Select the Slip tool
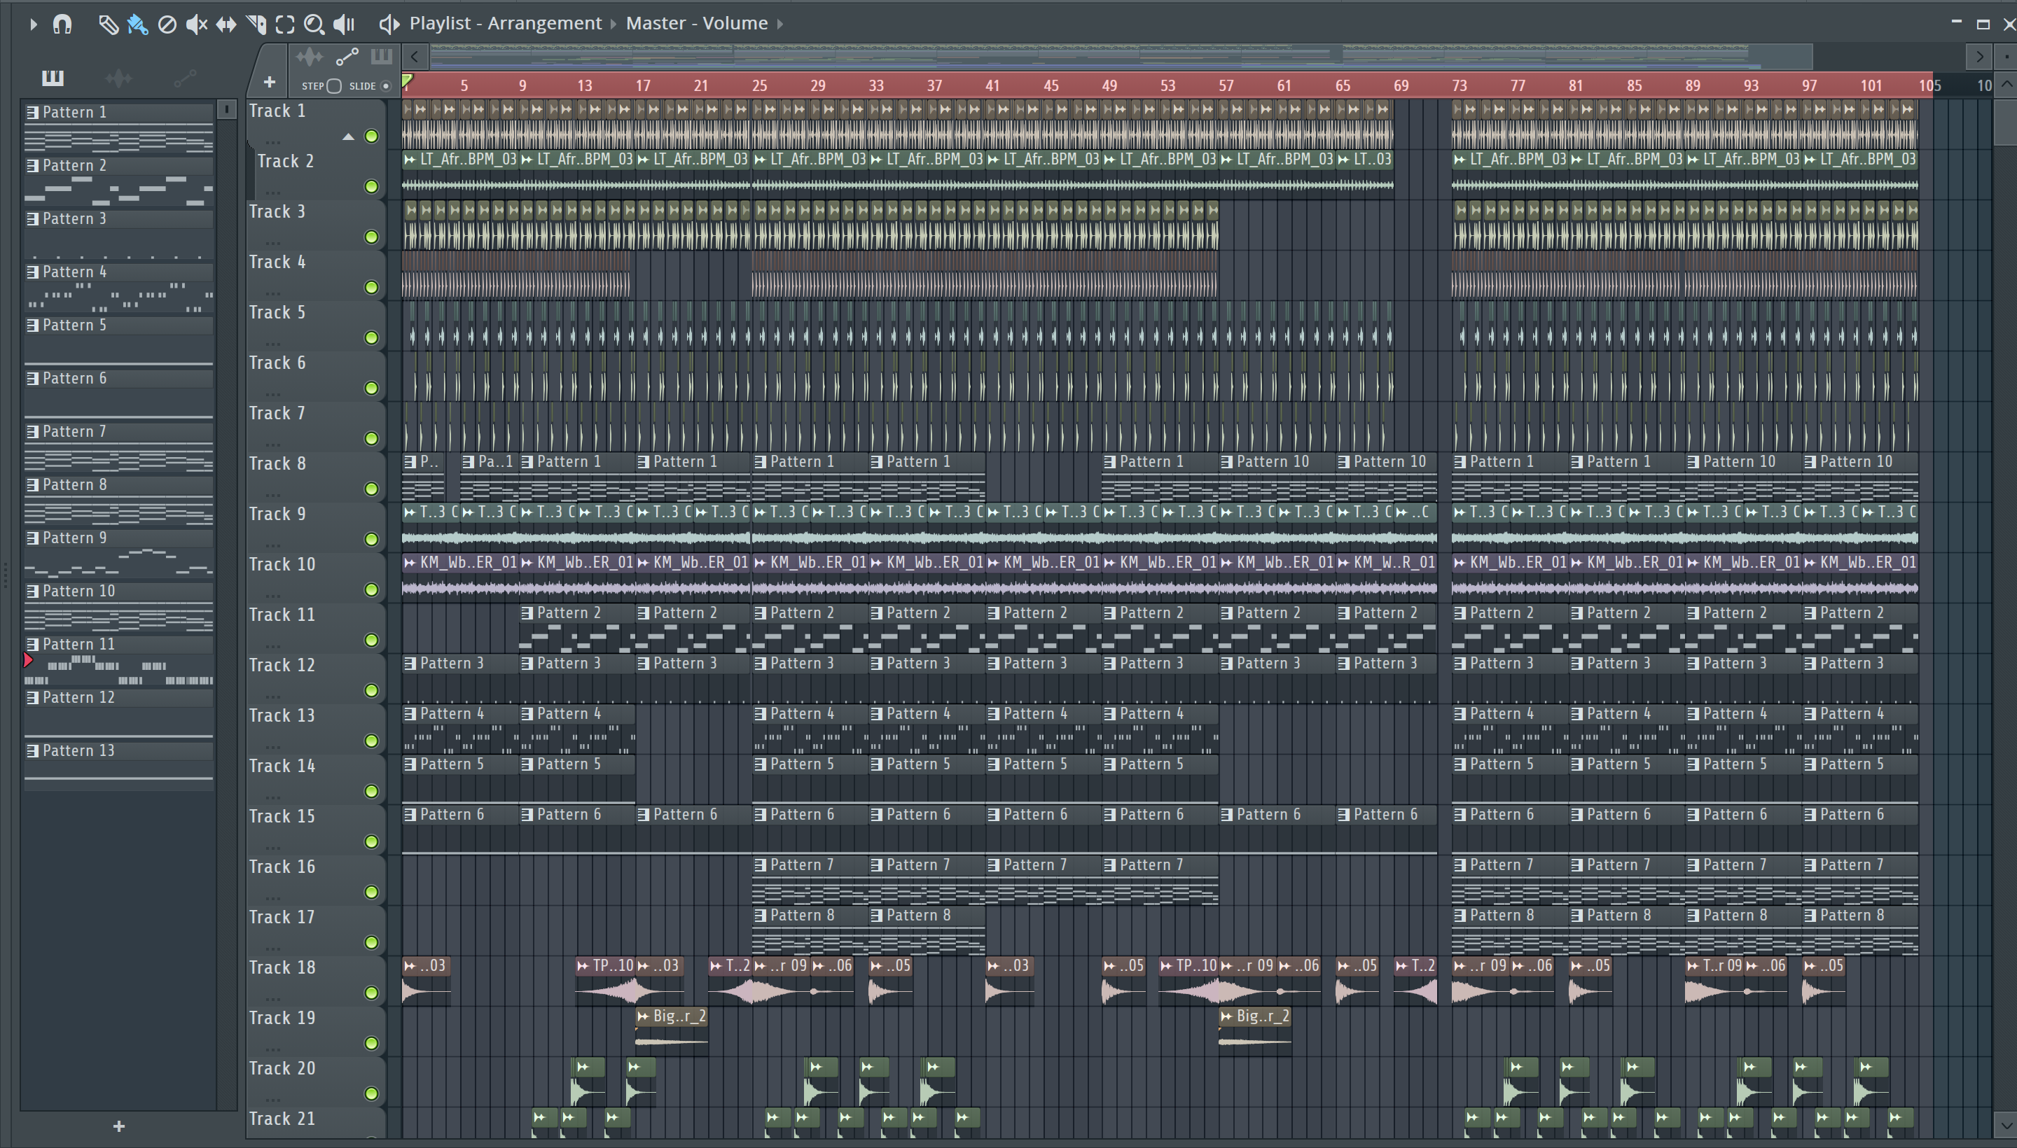 [226, 24]
